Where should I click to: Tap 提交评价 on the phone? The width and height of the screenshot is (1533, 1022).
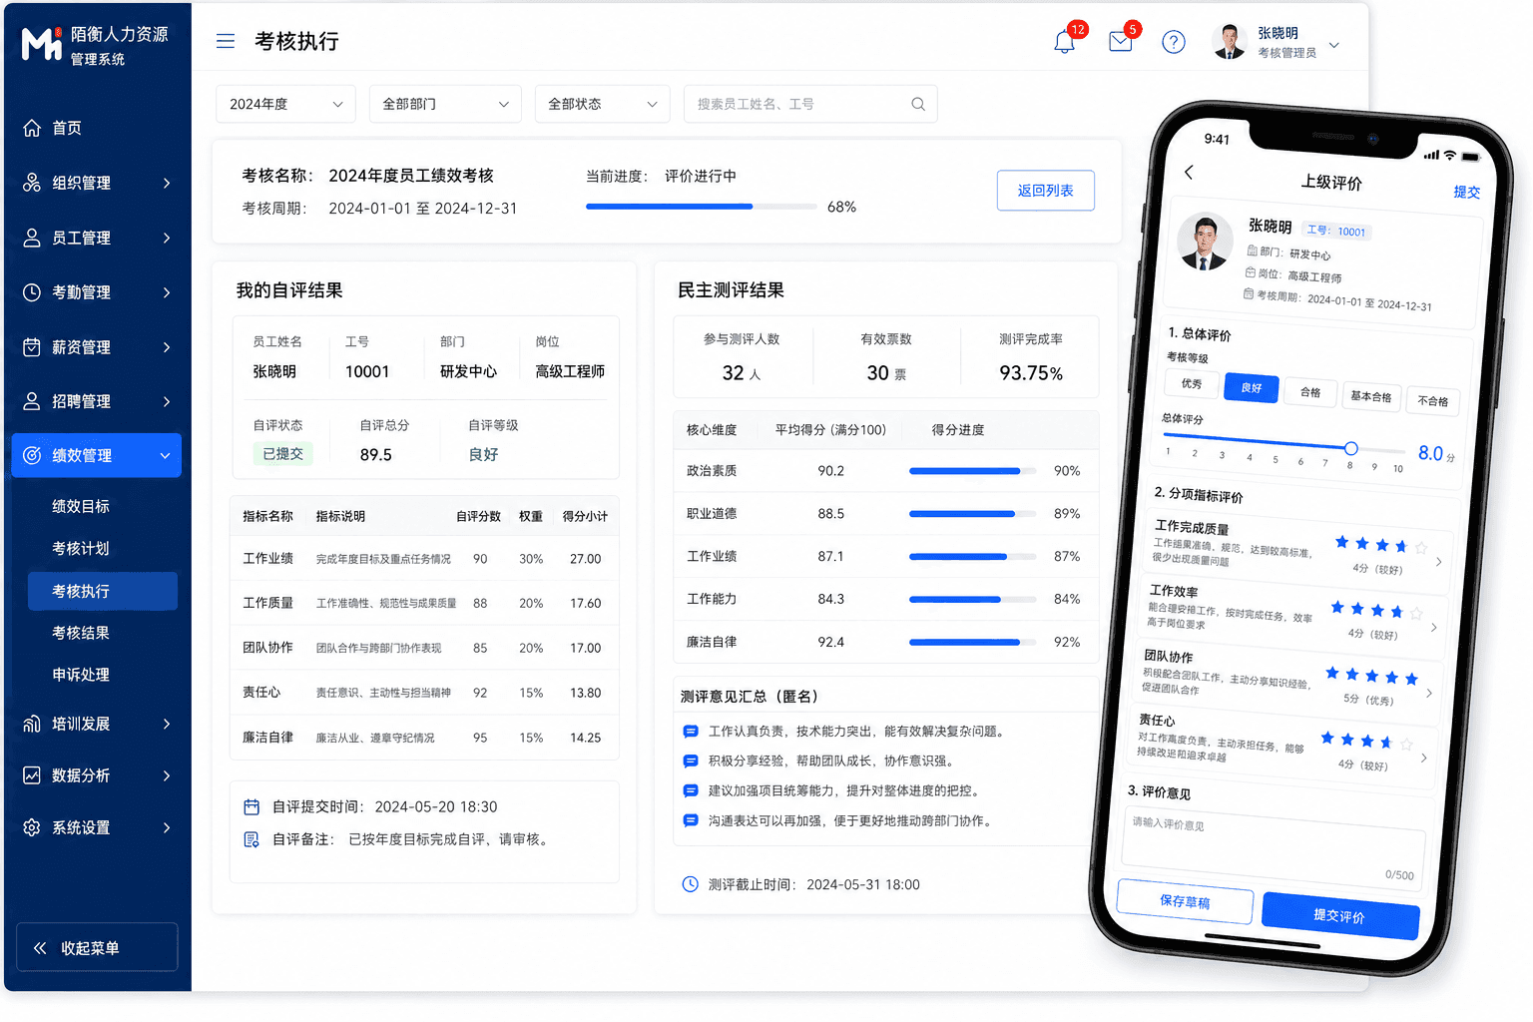click(1340, 916)
